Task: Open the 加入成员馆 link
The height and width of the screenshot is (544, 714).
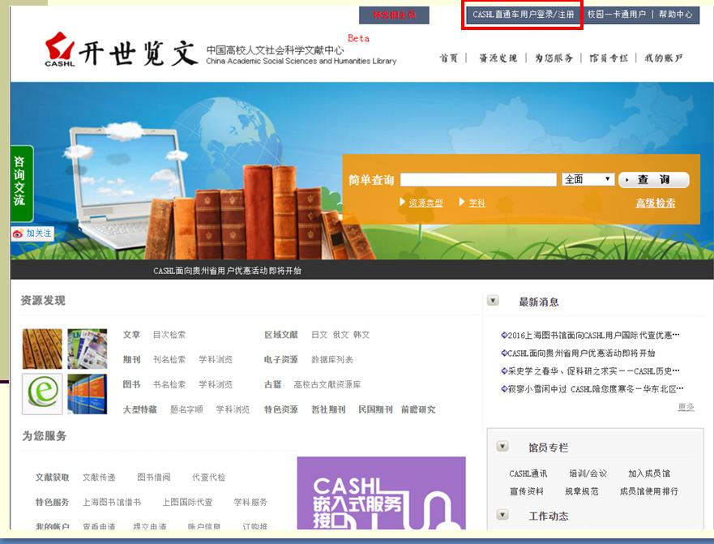Action: pyautogui.click(x=649, y=473)
